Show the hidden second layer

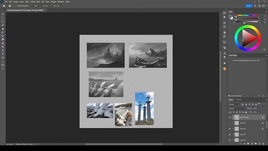click(230, 123)
